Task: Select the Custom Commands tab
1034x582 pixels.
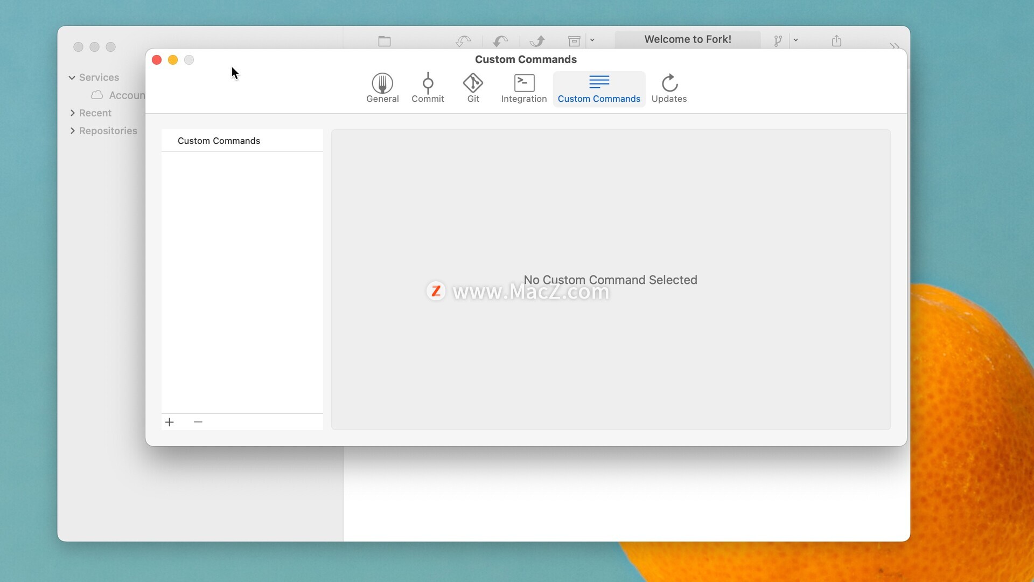Action: pyautogui.click(x=599, y=88)
